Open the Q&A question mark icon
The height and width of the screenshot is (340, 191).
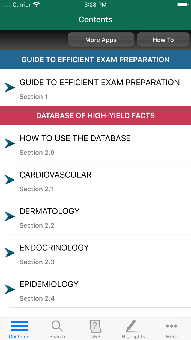pos(95,326)
